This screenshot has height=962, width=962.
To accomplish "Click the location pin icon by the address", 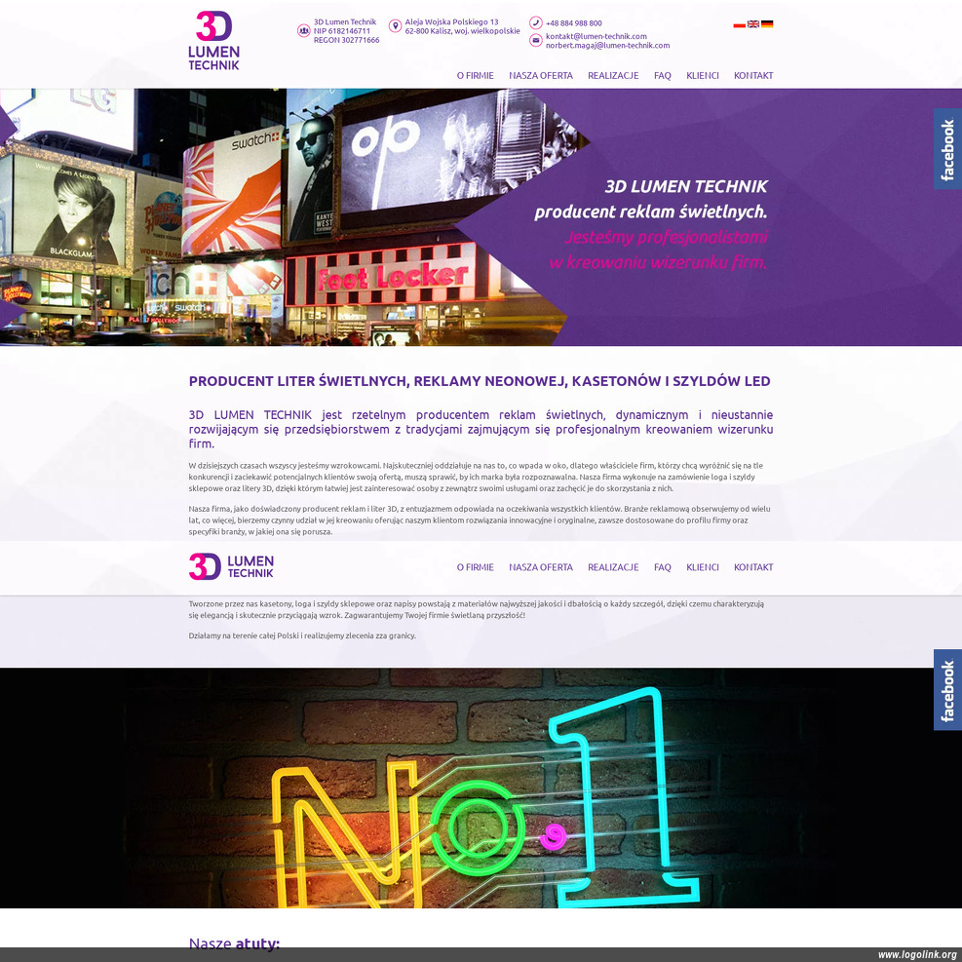I will point(395,25).
